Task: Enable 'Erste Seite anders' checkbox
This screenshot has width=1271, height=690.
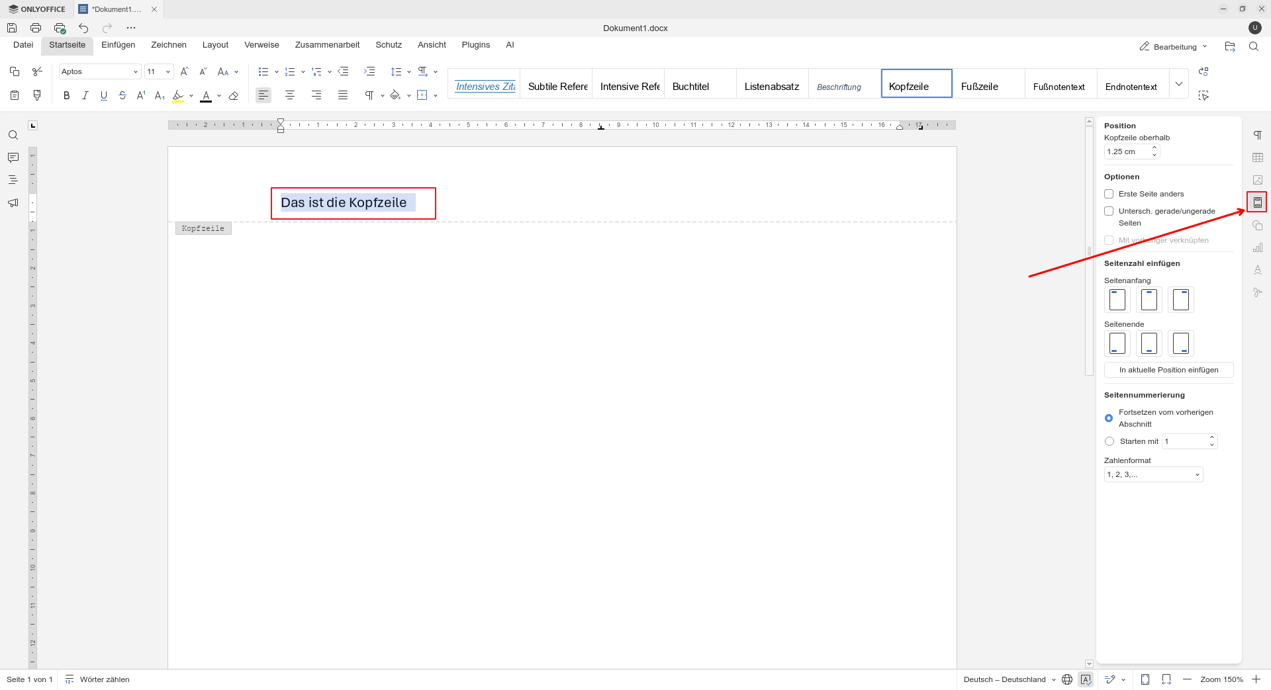Action: click(1109, 194)
